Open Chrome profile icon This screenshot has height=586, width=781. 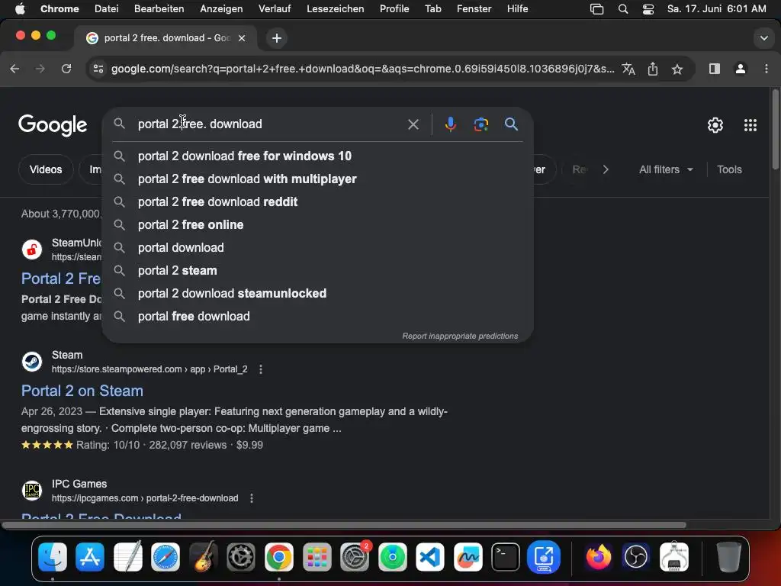(741, 69)
